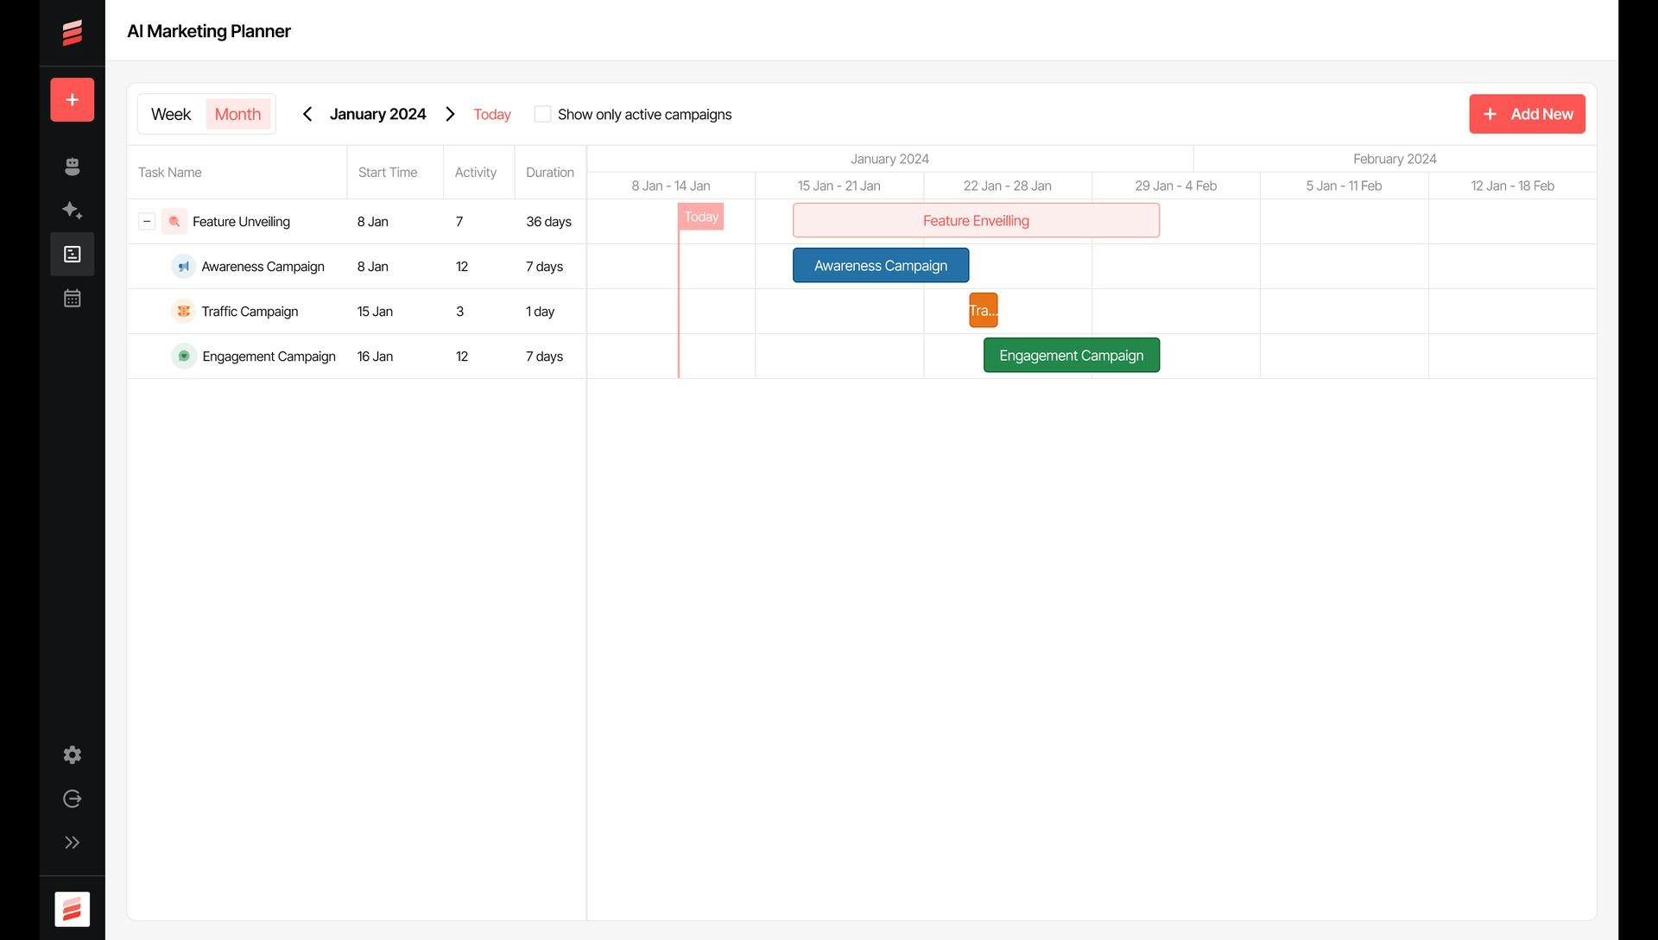Open settings gear in sidebar
The width and height of the screenshot is (1658, 940).
pos(72,755)
